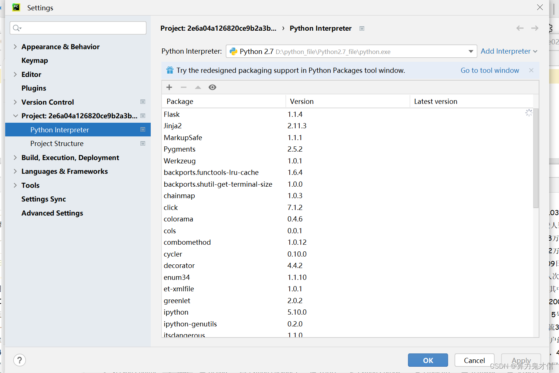This screenshot has height=373, width=559.
Task: Click the settings search field
Action: [x=78, y=28]
